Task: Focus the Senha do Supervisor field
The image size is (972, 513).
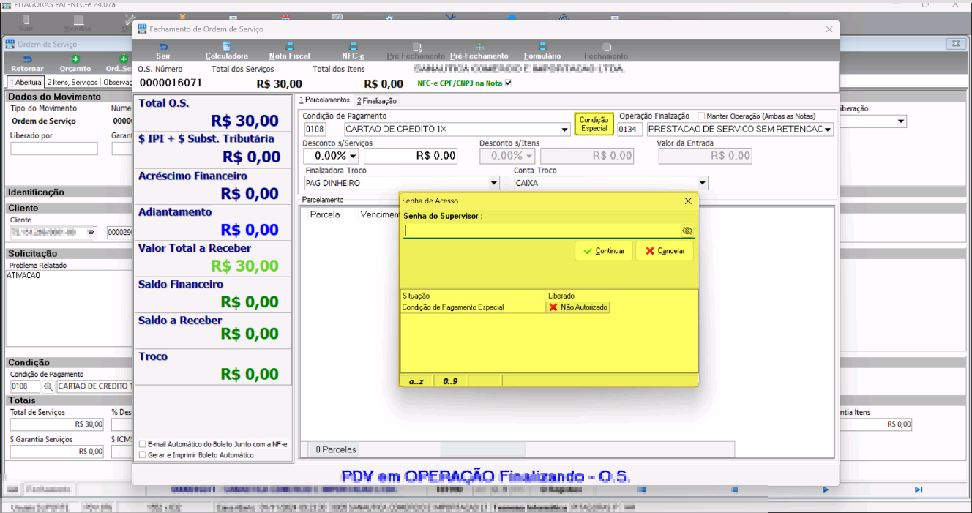Action: [x=542, y=231]
